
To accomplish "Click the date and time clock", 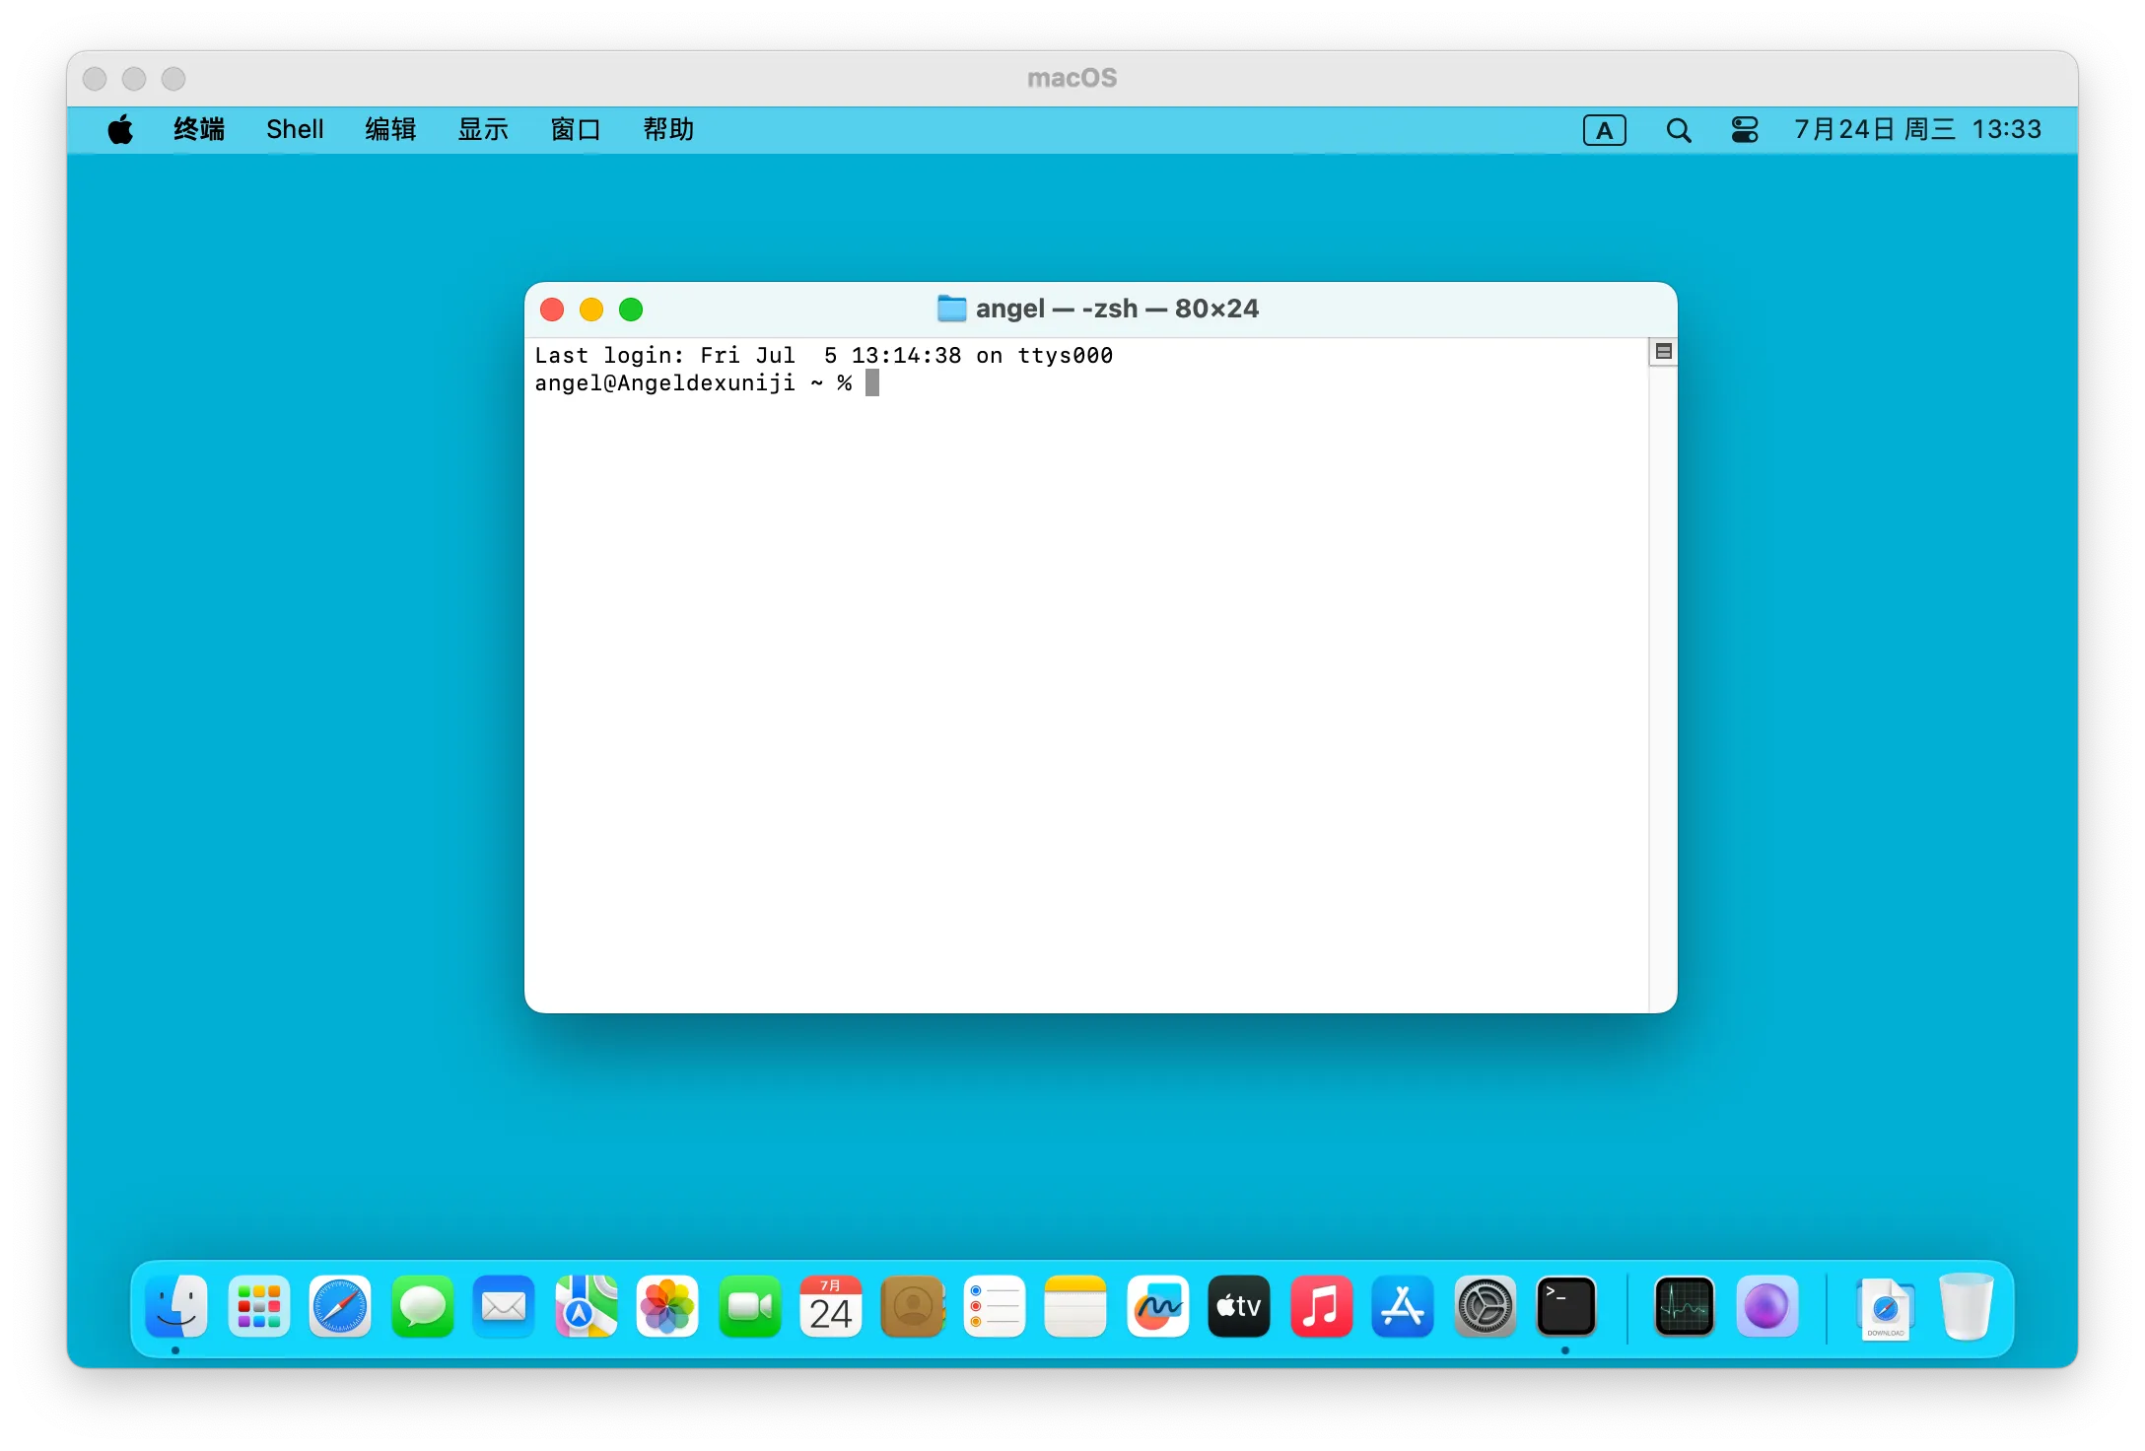I will (x=1917, y=130).
